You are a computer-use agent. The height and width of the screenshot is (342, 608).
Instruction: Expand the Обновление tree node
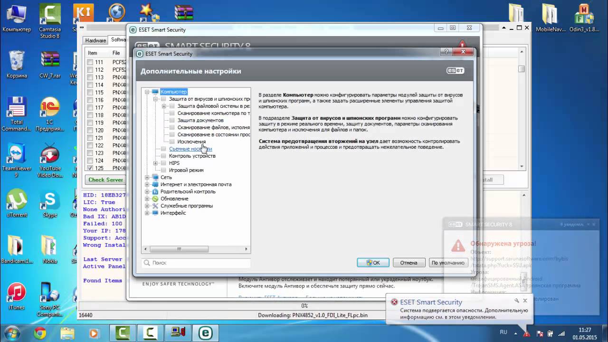pos(147,199)
